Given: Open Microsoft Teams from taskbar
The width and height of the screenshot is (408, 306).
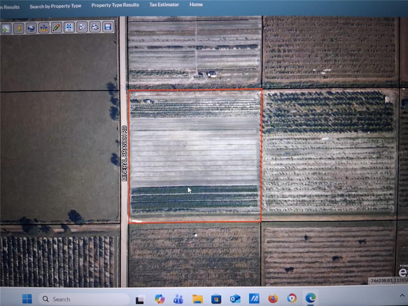Looking at the screenshot, I should [178, 299].
